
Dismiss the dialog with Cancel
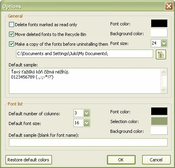156,160
